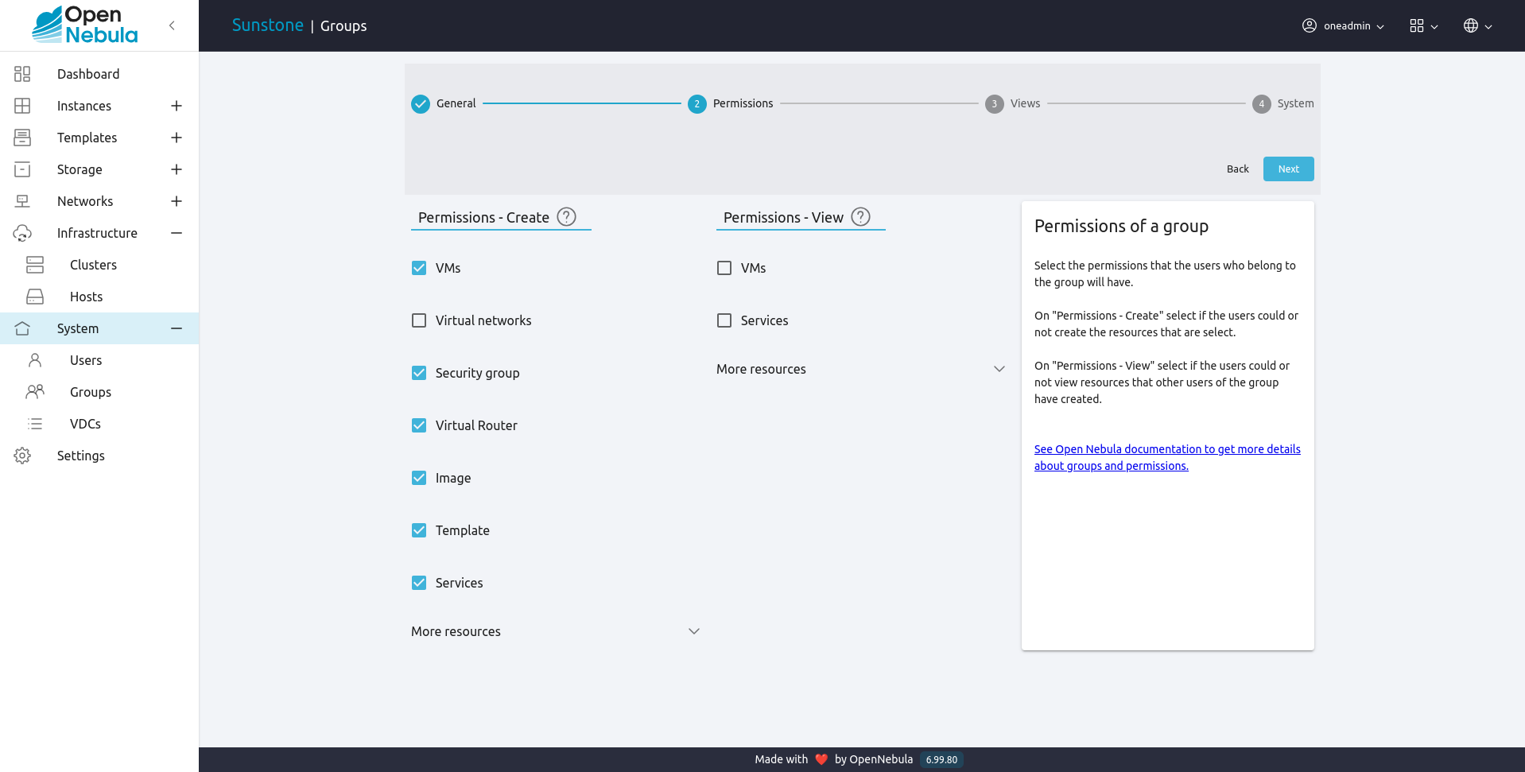Click the Storage icon in sidebar
This screenshot has width=1525, height=772.
click(x=22, y=169)
